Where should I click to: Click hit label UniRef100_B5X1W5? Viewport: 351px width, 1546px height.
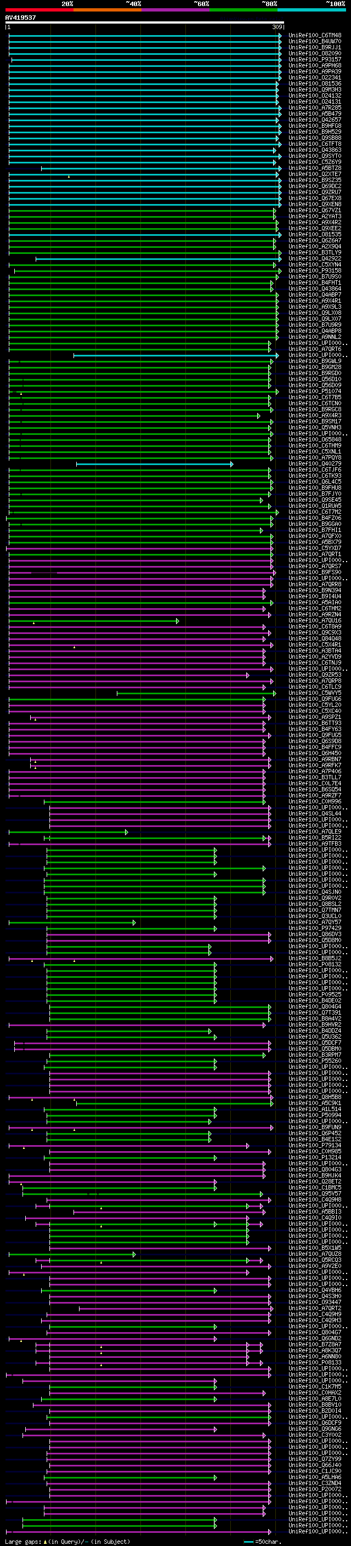click(315, 1248)
